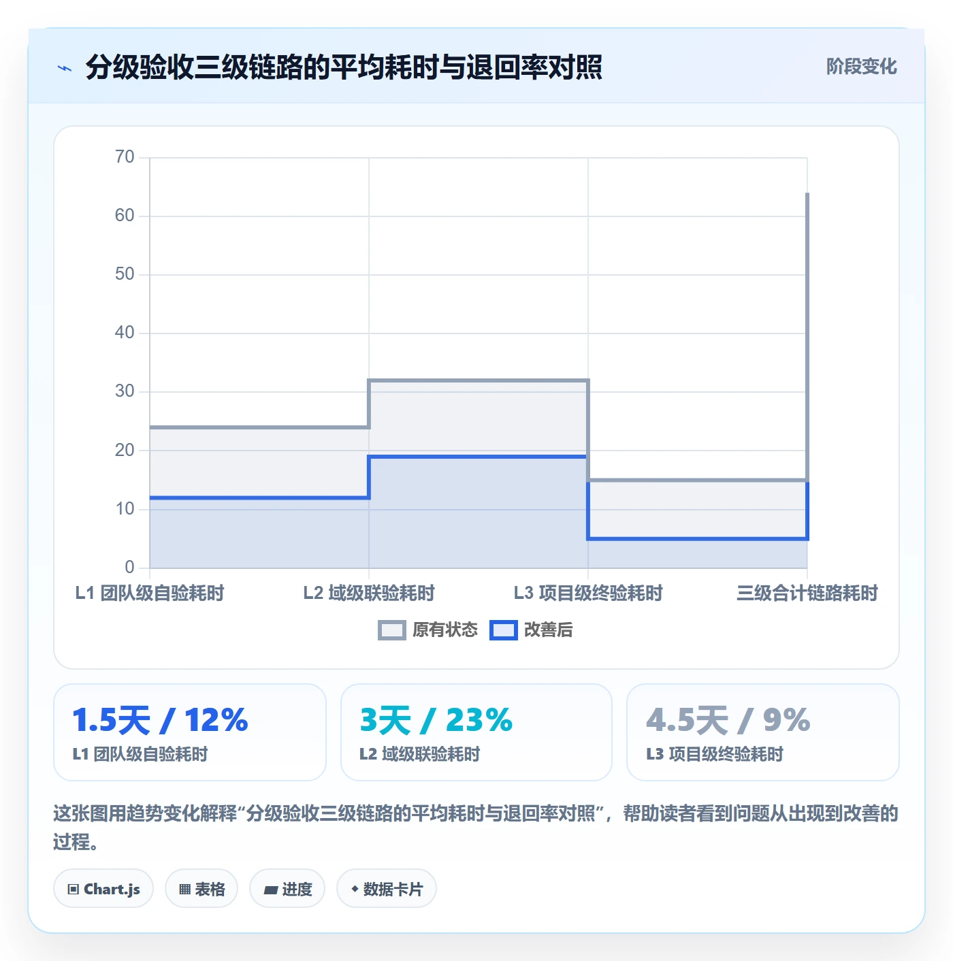Click the 改善后 legend label

549,630
